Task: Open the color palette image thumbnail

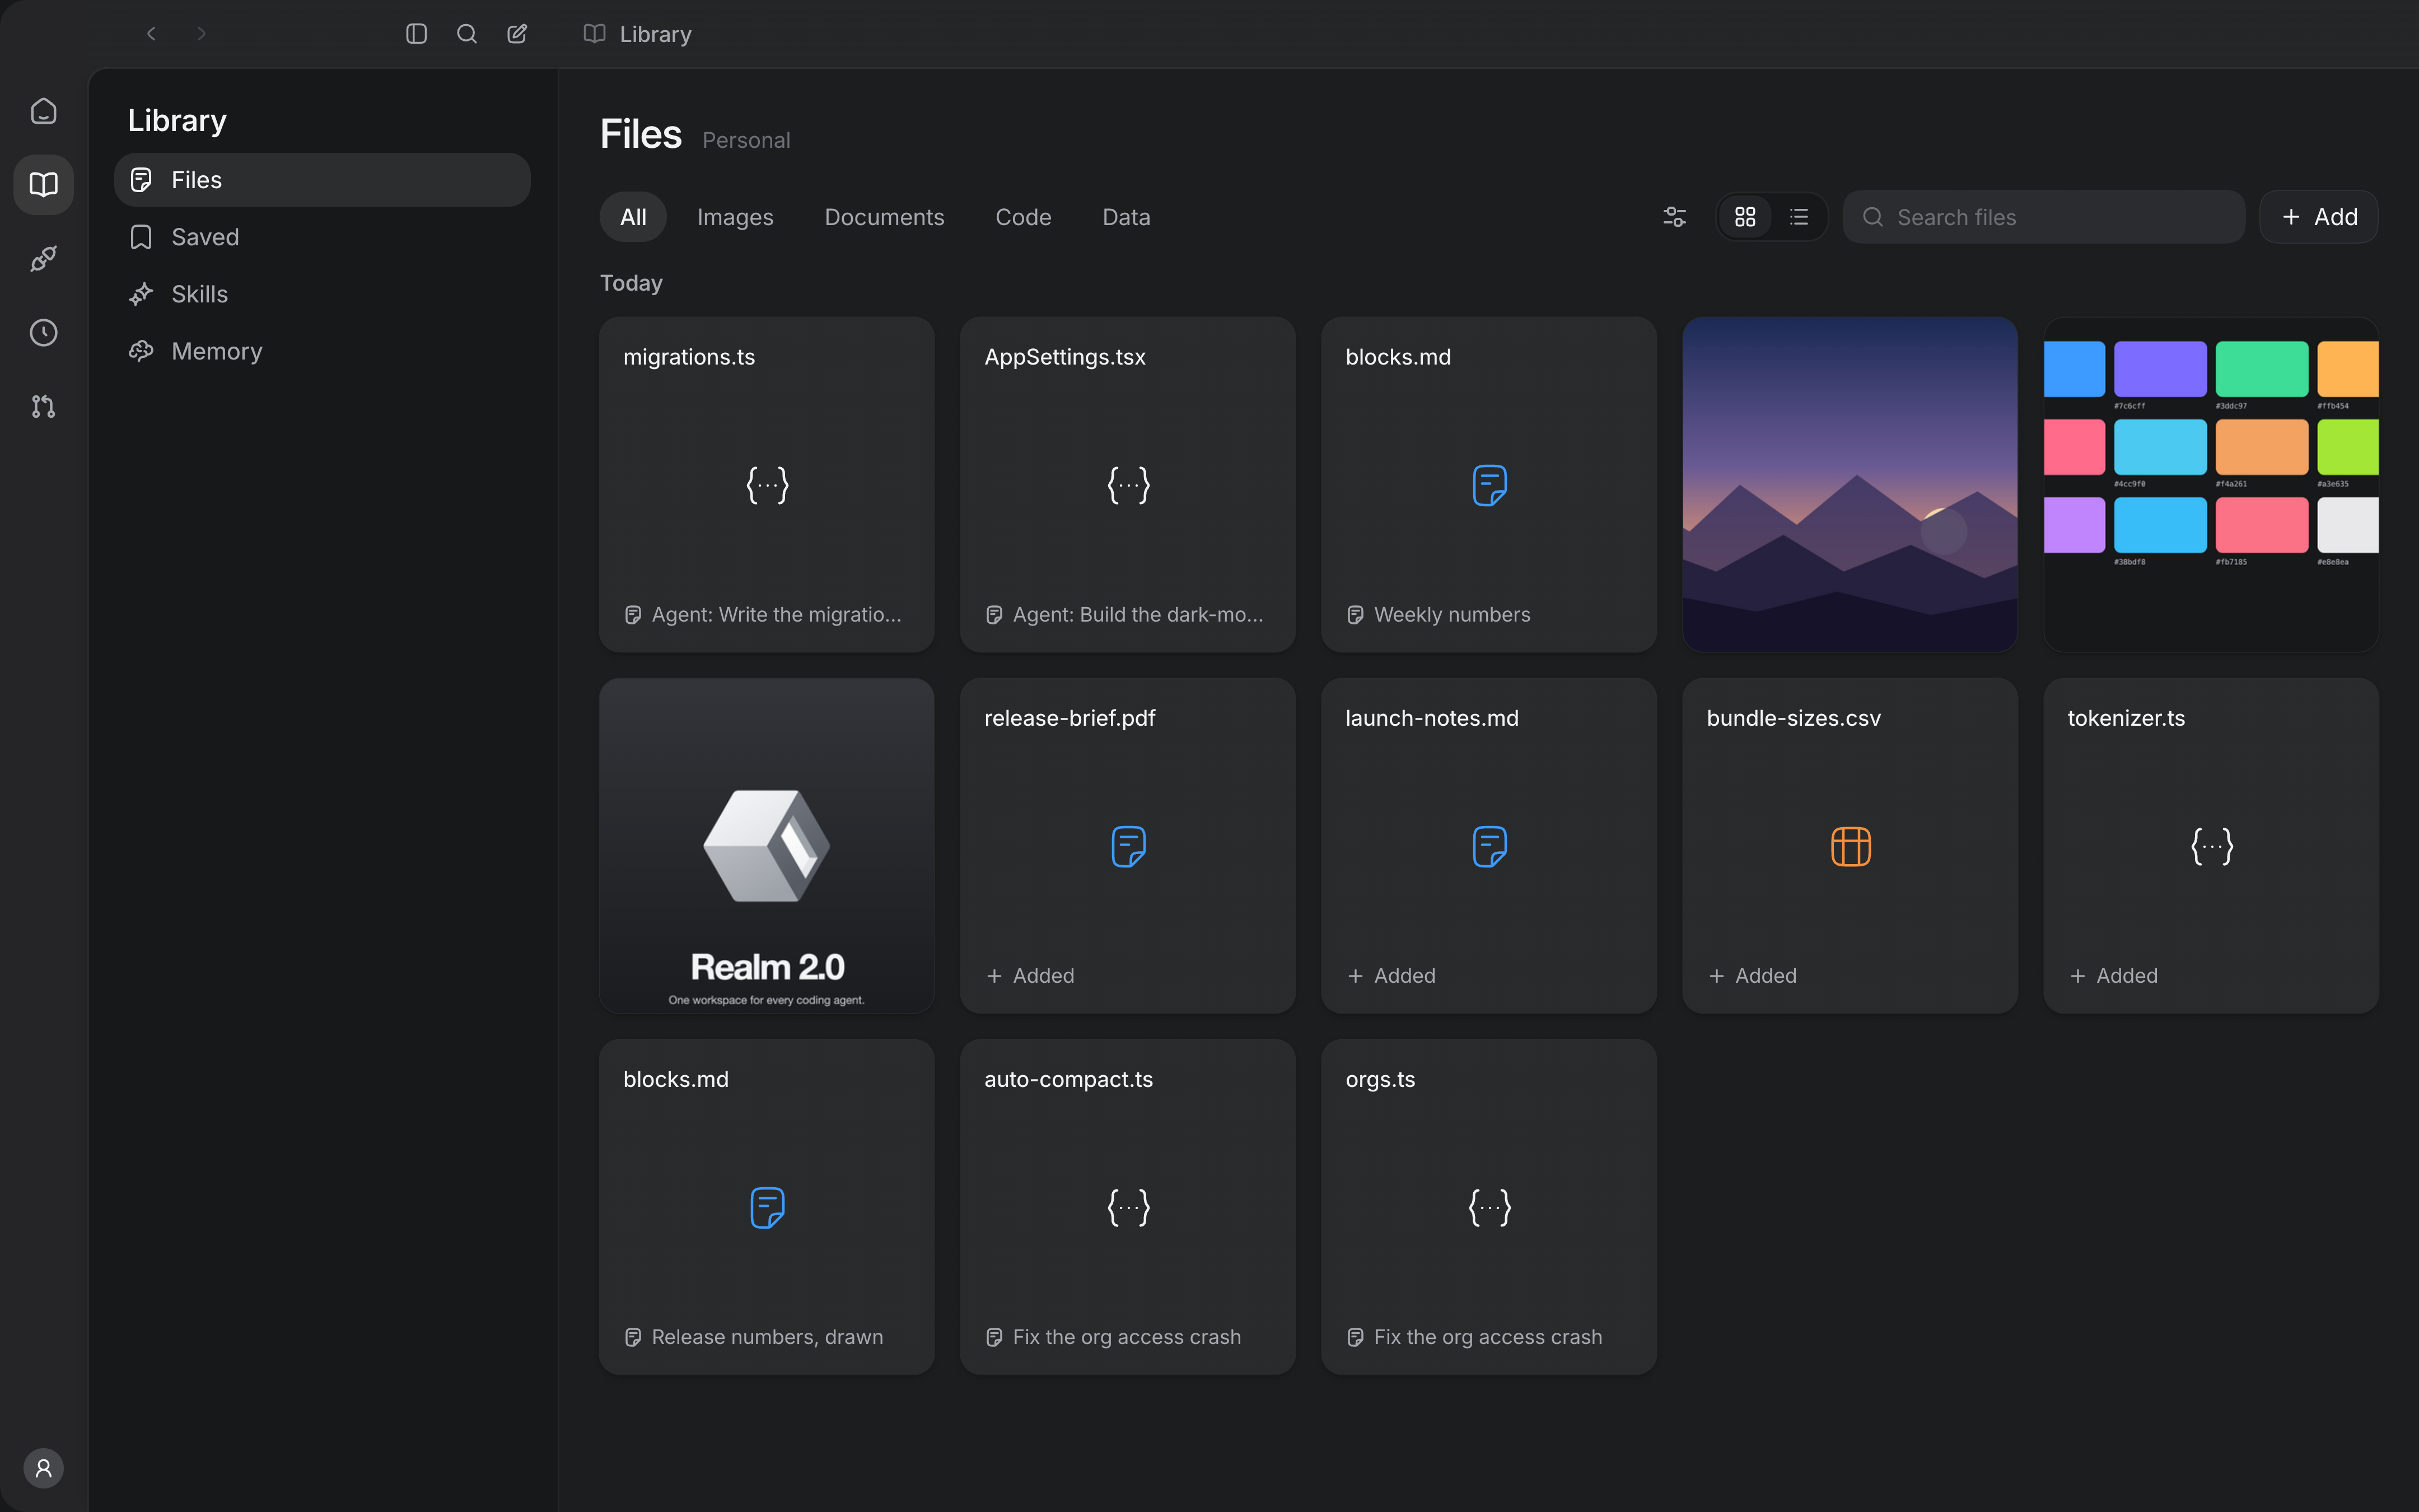Action: [2211, 485]
